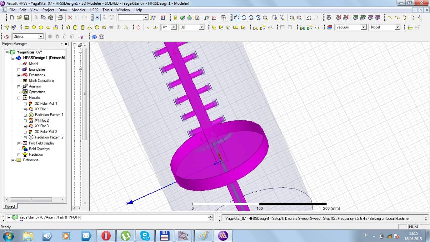
Task: Toggle the Pan hand tool
Action: [236, 18]
